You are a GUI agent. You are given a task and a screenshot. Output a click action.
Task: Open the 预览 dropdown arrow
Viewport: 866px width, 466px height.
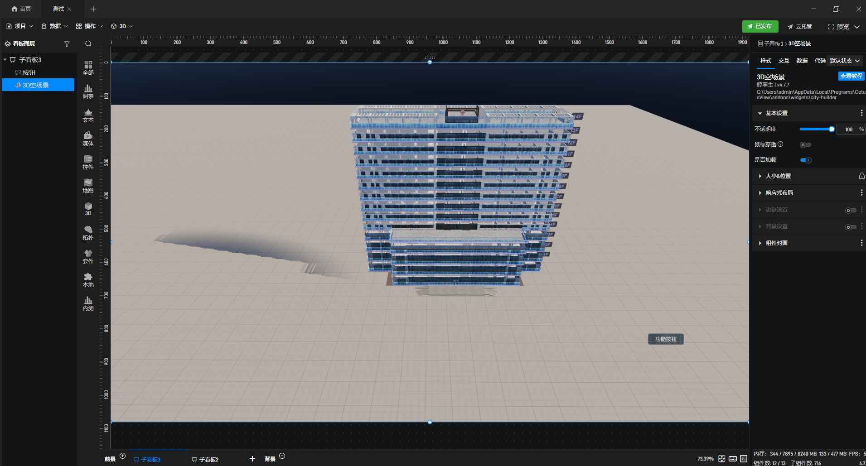pyautogui.click(x=857, y=27)
